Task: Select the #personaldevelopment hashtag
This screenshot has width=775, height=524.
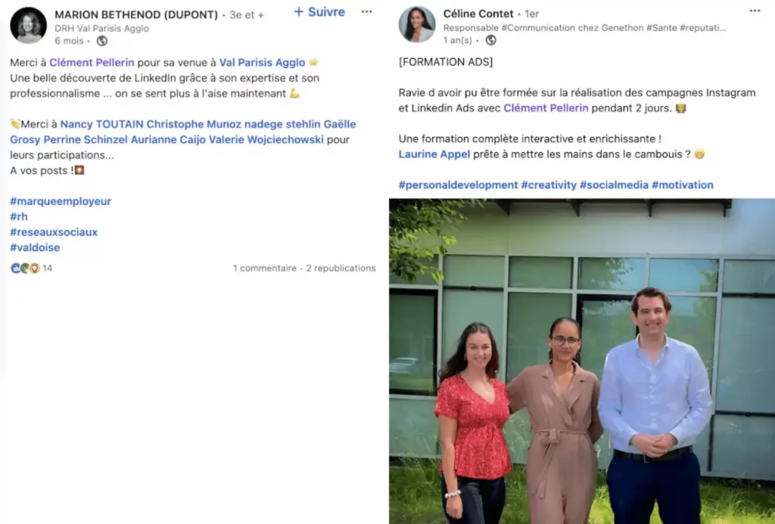Action: point(458,185)
